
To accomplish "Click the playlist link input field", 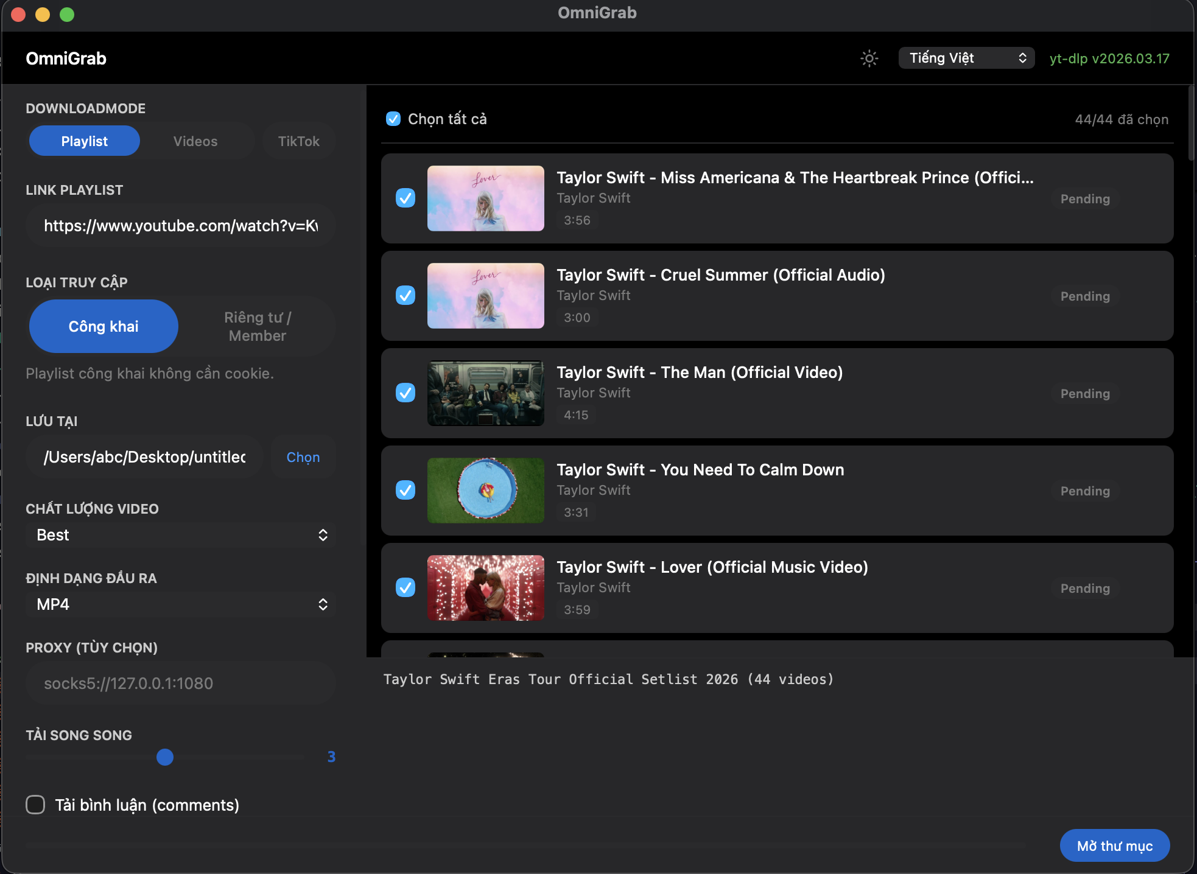I will [181, 226].
